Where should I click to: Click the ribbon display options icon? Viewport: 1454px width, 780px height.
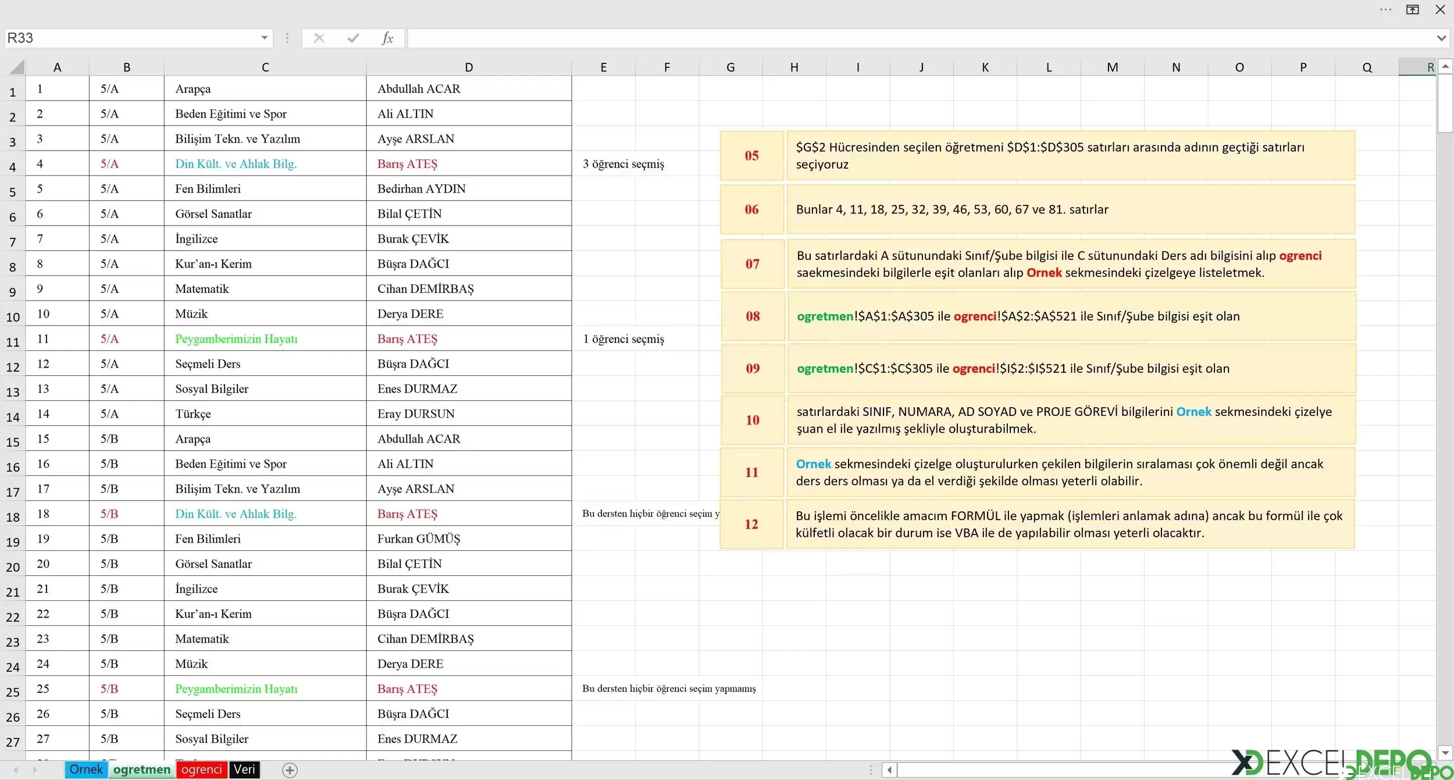click(x=1413, y=9)
